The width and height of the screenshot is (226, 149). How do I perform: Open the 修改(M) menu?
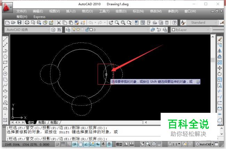[156, 11]
